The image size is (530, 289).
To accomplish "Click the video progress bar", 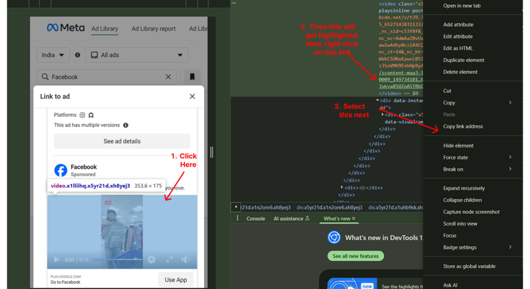I will (117, 260).
